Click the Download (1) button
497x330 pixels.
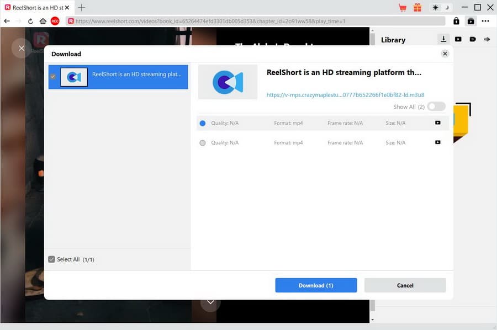point(316,285)
